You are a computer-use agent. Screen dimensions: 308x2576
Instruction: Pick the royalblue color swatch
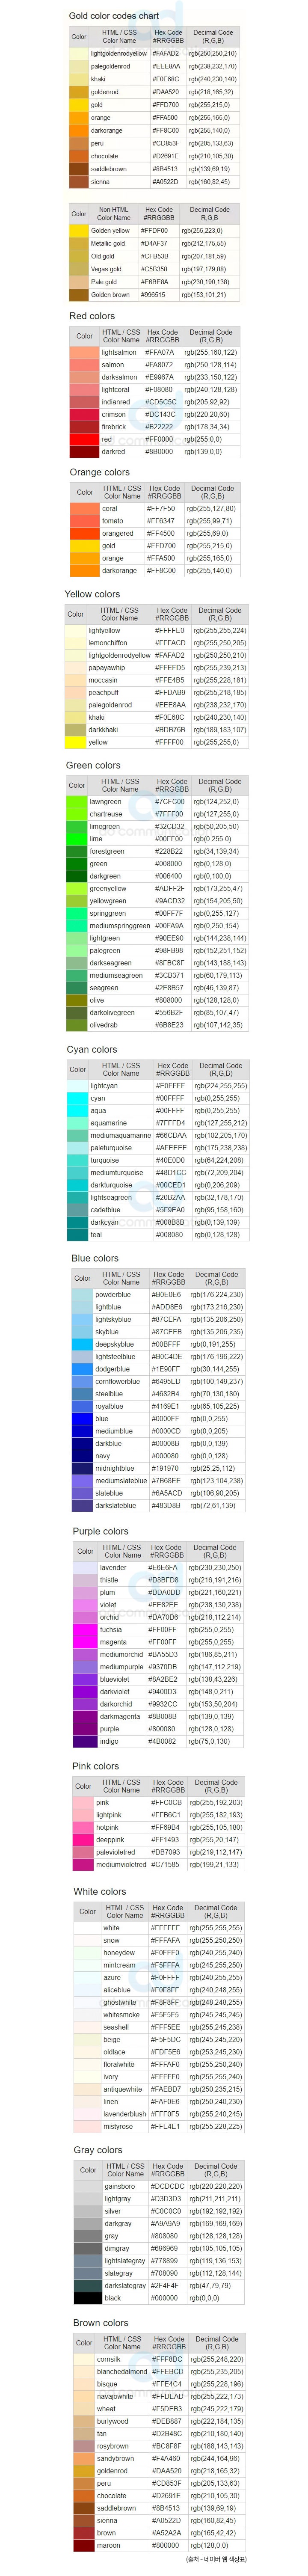pyautogui.click(x=82, y=1406)
